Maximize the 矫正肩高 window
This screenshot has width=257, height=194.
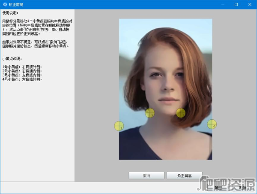tap(236, 4)
